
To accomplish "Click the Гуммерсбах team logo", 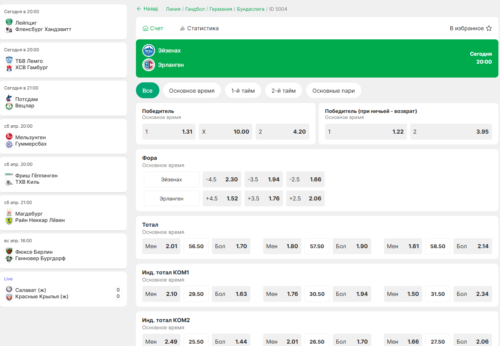I will coord(9,144).
